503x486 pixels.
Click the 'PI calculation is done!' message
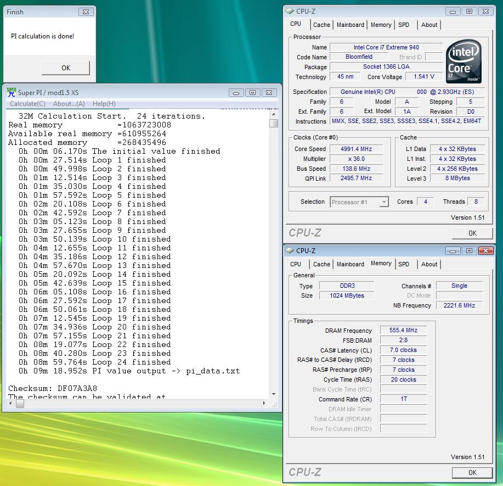tap(42, 36)
